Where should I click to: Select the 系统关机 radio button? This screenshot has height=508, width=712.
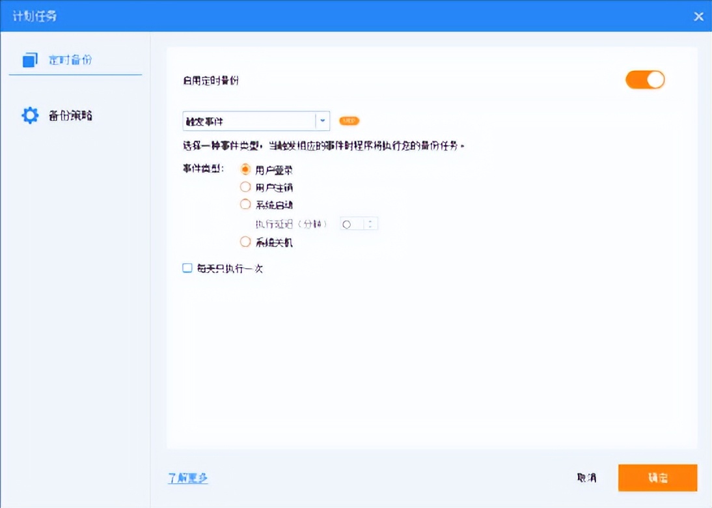coord(245,242)
